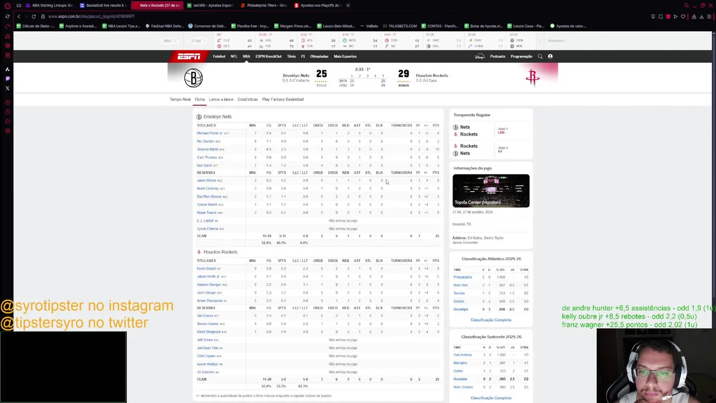Open NBA in ESPN navigation
The width and height of the screenshot is (716, 403).
[x=246, y=57]
